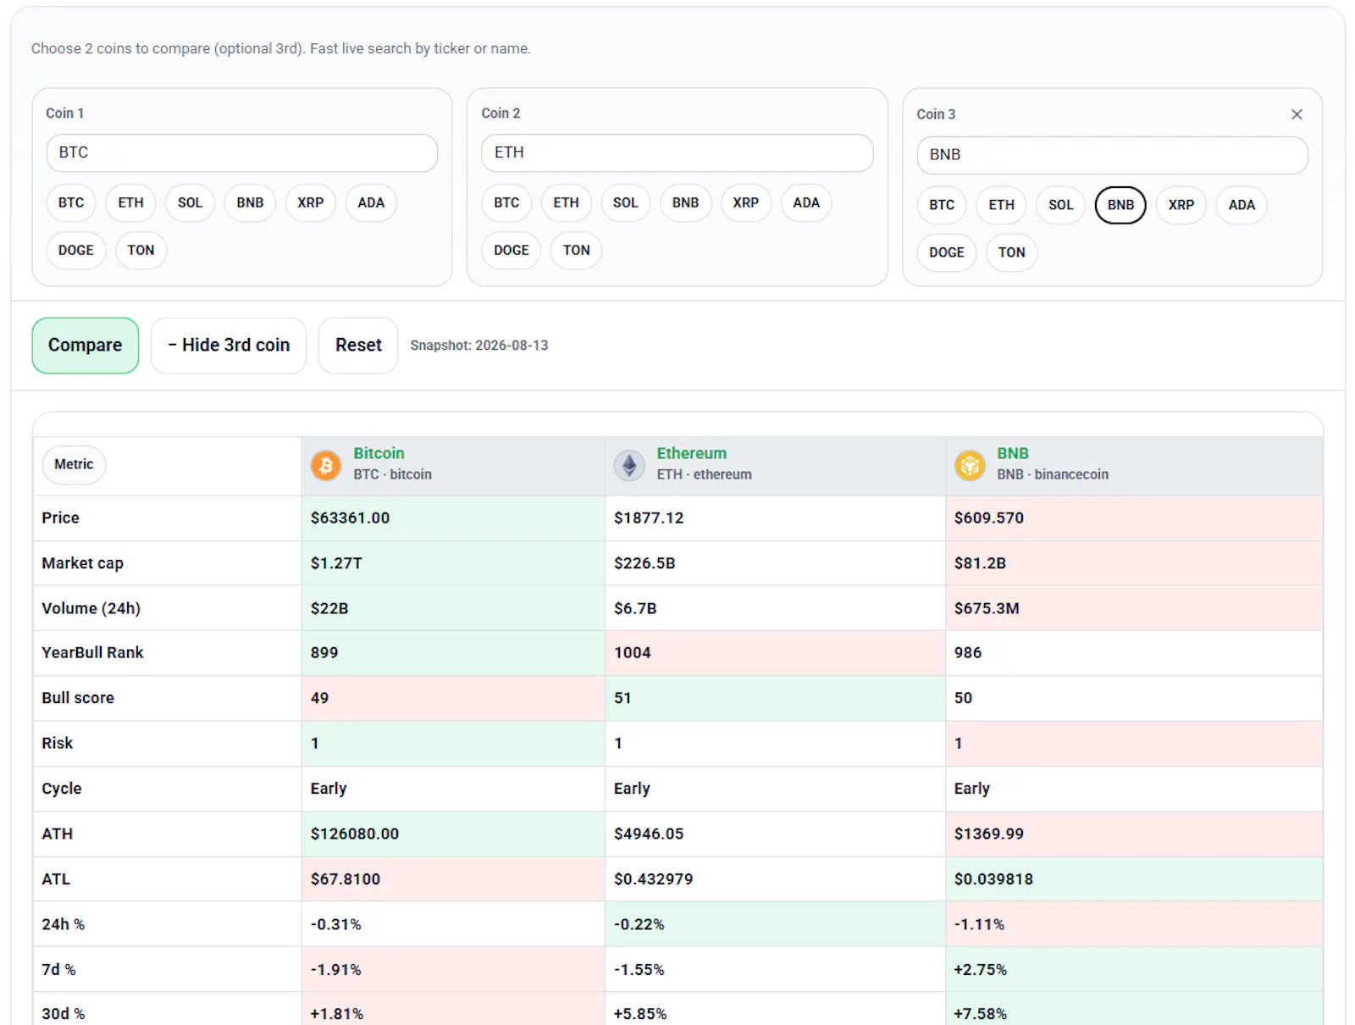This screenshot has width=1355, height=1025.
Task: Close the Coin 3 panel
Action: pyautogui.click(x=1297, y=114)
